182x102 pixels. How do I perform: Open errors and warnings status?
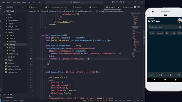pyautogui.click(x=6, y=101)
